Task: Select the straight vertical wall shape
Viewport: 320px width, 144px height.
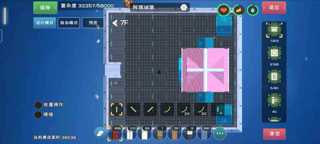Action: tap(116, 109)
